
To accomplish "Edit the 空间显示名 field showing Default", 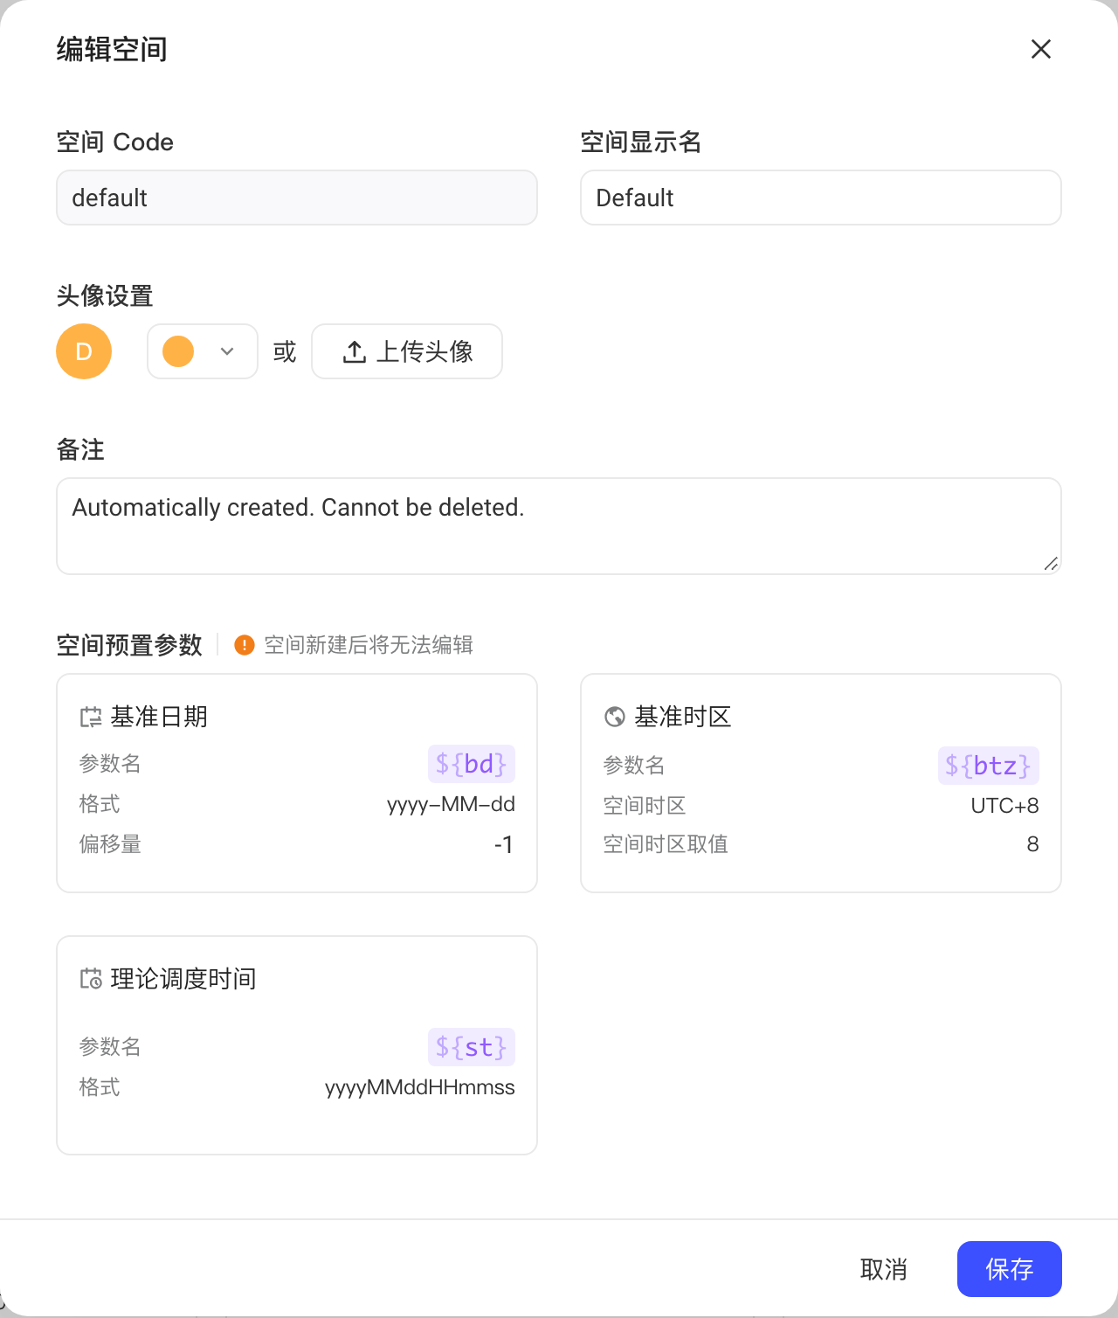I will tap(821, 198).
